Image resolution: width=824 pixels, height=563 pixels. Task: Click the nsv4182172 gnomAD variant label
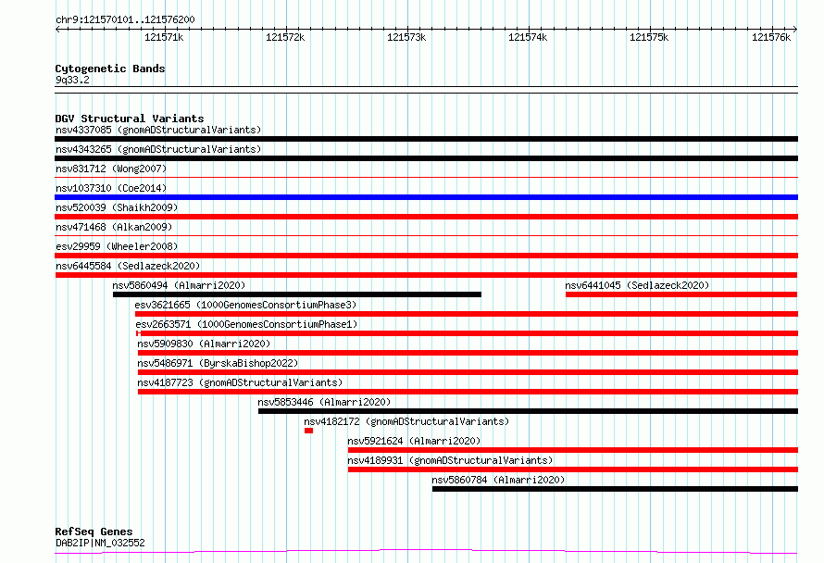pyautogui.click(x=406, y=421)
